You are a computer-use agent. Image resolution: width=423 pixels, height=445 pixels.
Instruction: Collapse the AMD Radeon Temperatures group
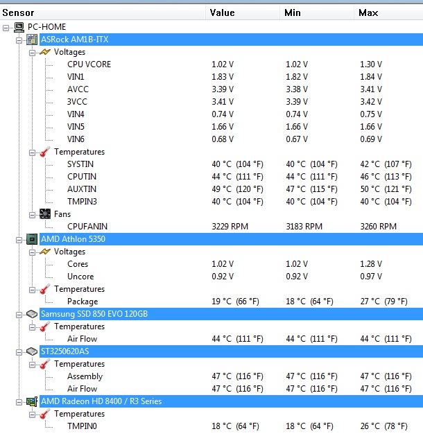[x=33, y=415]
